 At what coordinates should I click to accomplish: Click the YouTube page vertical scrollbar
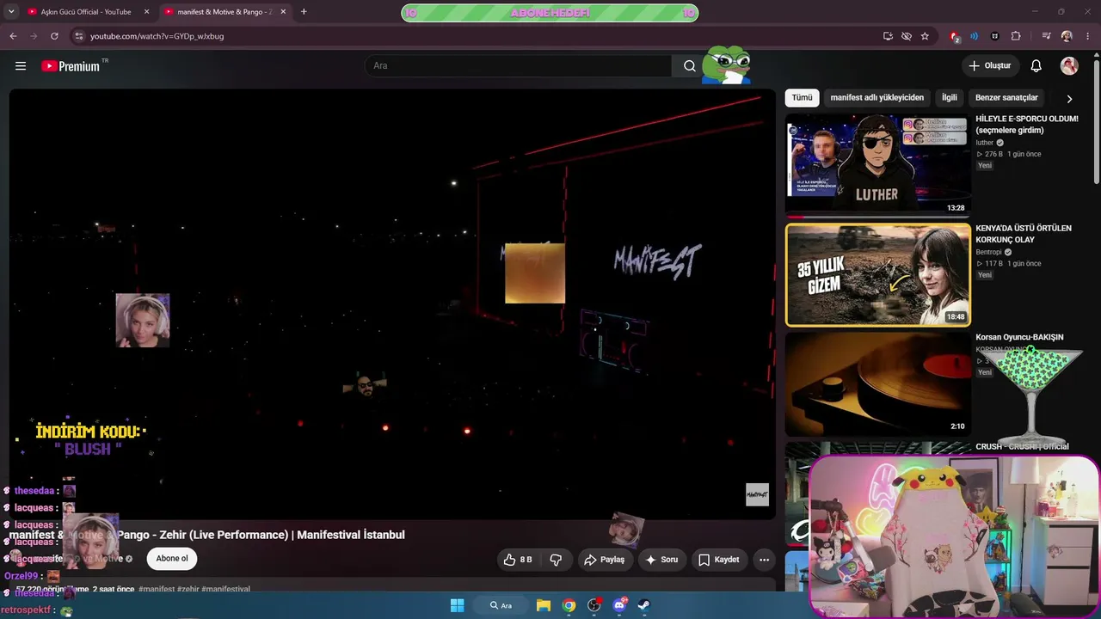click(x=1096, y=120)
